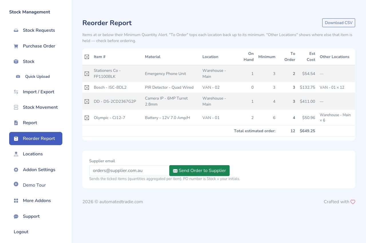Click the envelope icon on Send Order button

point(175,171)
